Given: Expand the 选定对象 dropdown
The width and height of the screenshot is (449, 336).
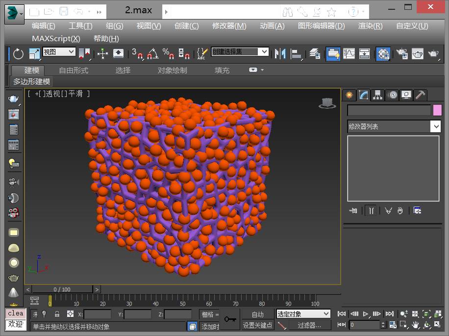Looking at the screenshot, I should click(x=326, y=313).
